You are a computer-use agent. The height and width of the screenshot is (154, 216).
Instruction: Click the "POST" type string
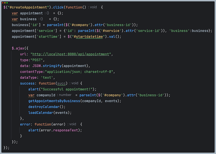point(38,60)
